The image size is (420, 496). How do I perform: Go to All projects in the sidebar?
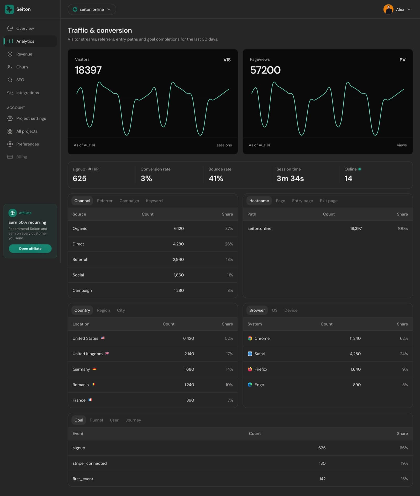[x=30, y=131]
